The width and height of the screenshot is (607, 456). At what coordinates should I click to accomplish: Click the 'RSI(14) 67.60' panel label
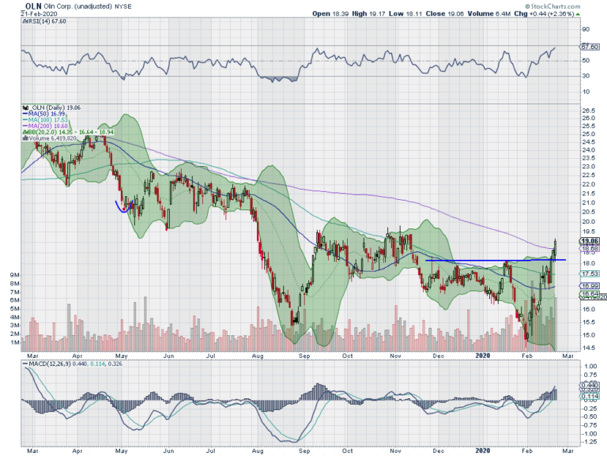tap(47, 21)
